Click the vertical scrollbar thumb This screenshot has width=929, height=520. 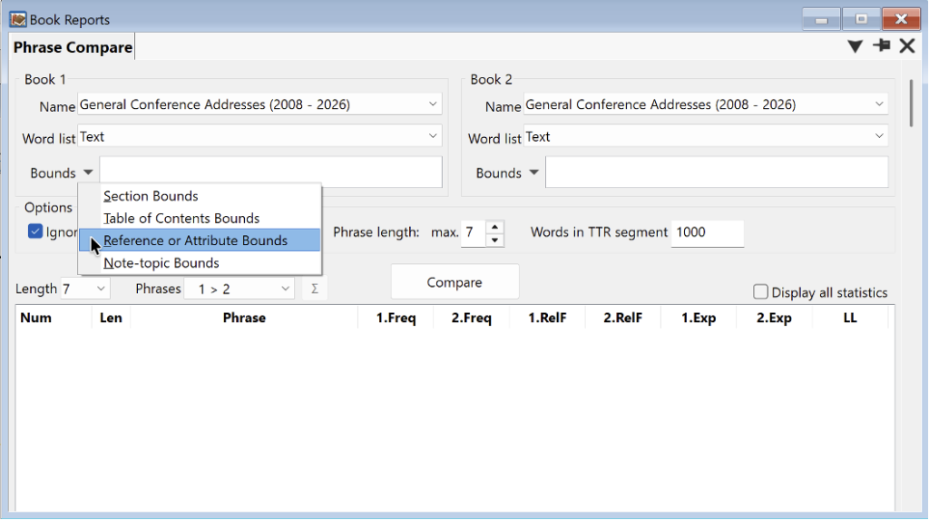pyautogui.click(x=911, y=103)
